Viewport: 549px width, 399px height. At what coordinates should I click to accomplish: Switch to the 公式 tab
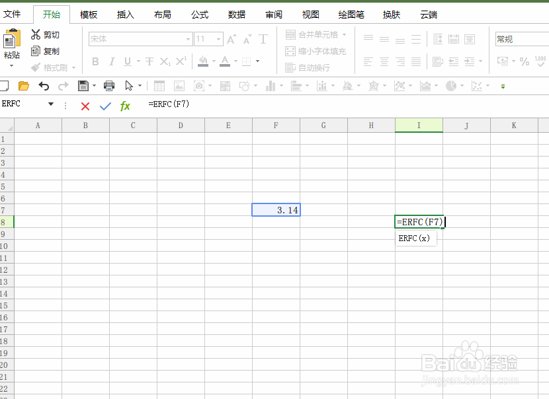pyautogui.click(x=200, y=15)
